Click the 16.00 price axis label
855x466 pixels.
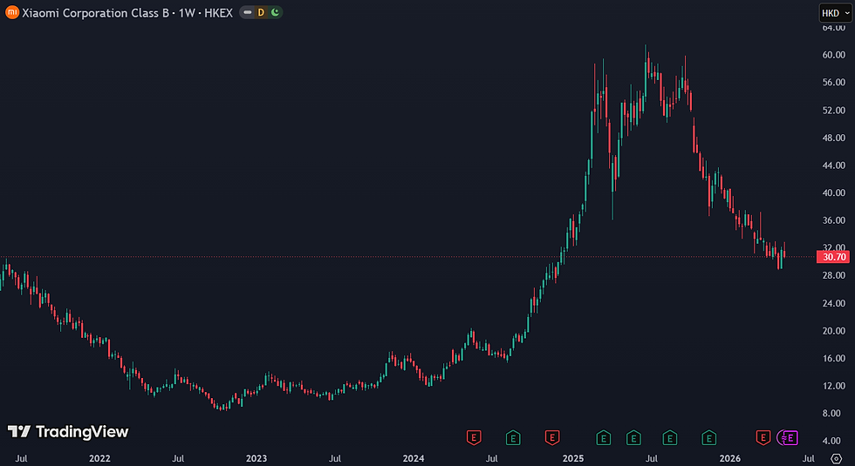pos(834,358)
